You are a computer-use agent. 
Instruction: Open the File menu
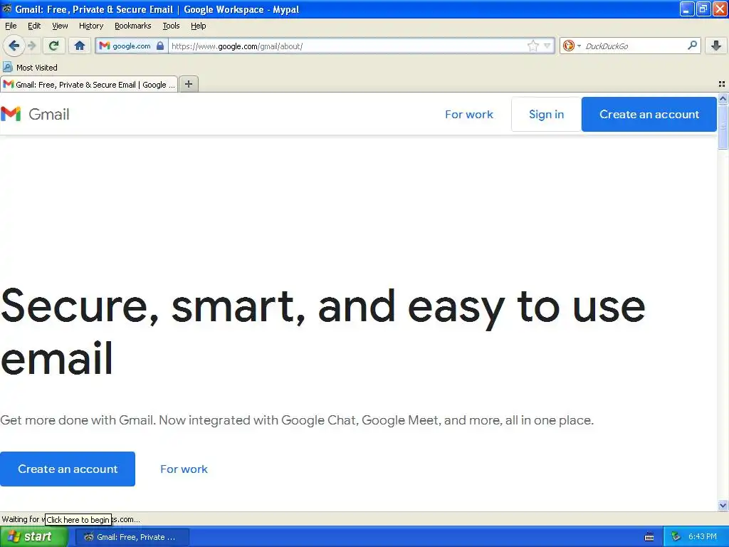[11, 26]
